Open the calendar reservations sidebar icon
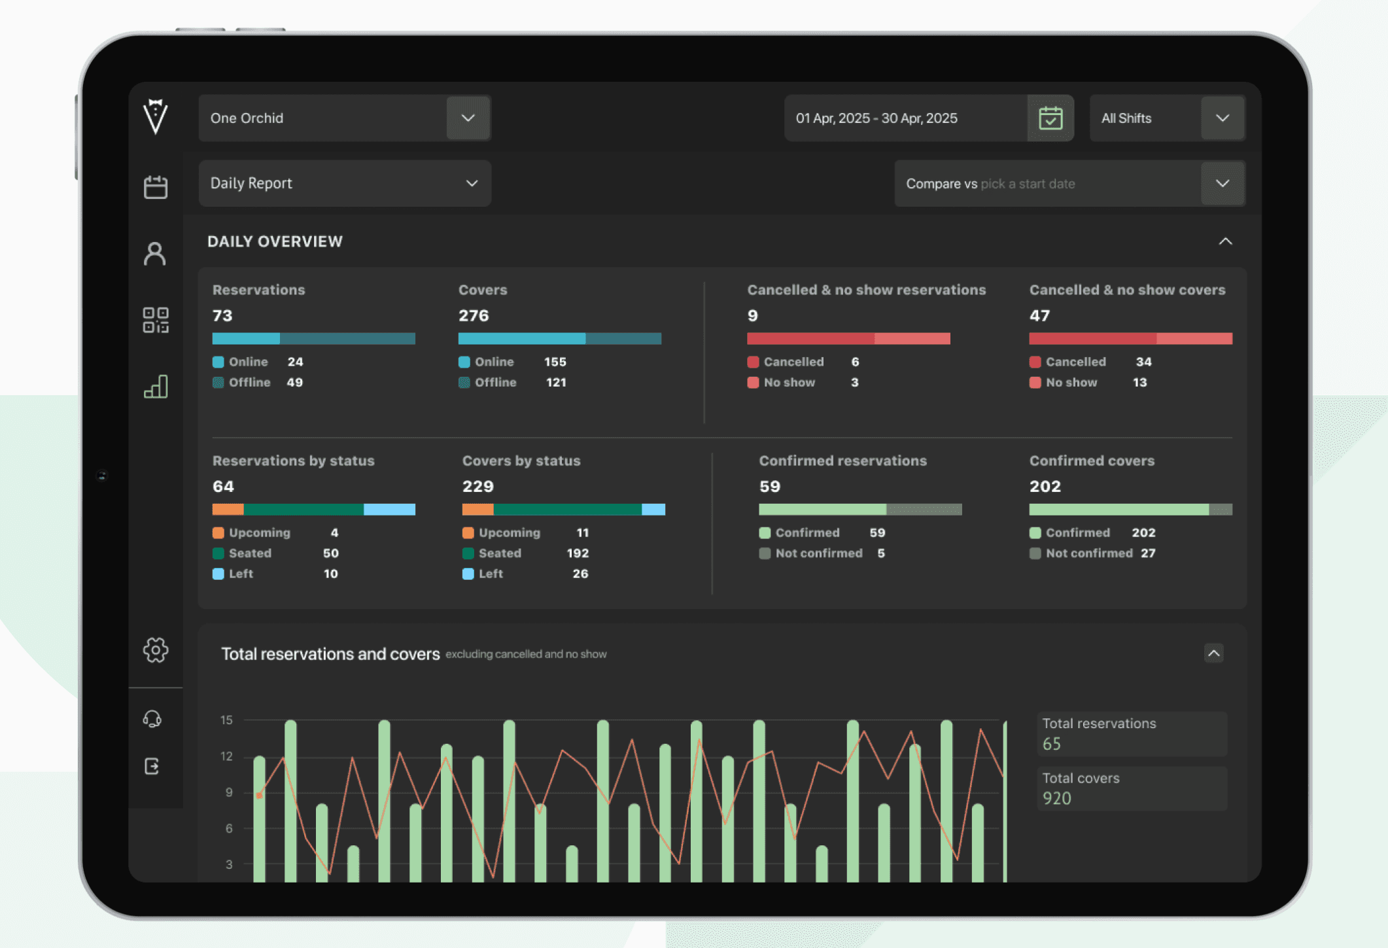Viewport: 1388px width, 948px height. pyautogui.click(x=155, y=187)
